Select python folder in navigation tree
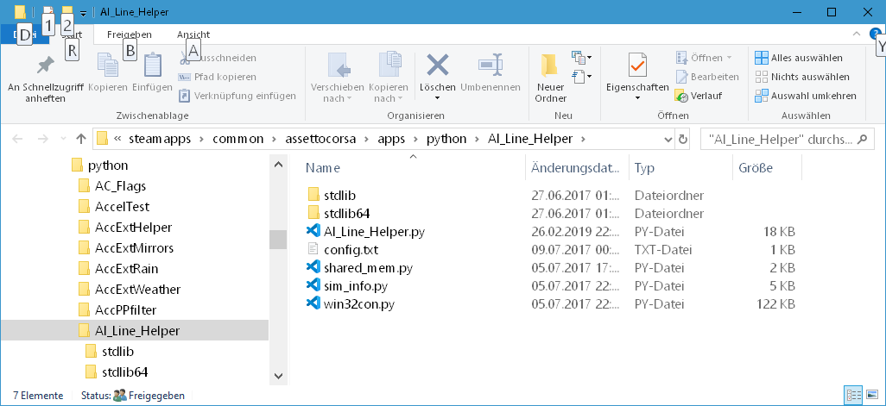The height and width of the screenshot is (406, 886). [108, 166]
